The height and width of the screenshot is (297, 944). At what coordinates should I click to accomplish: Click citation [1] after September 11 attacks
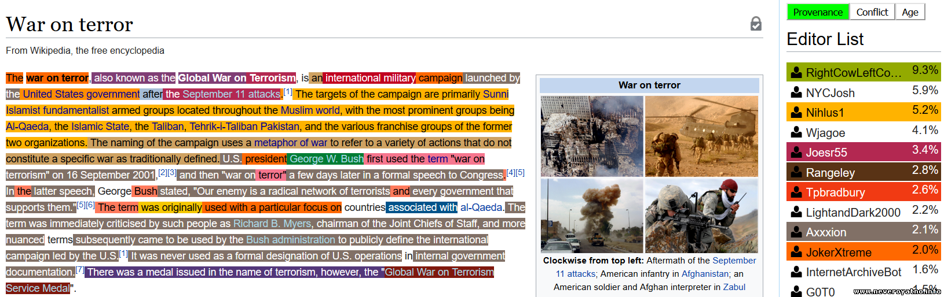(288, 92)
